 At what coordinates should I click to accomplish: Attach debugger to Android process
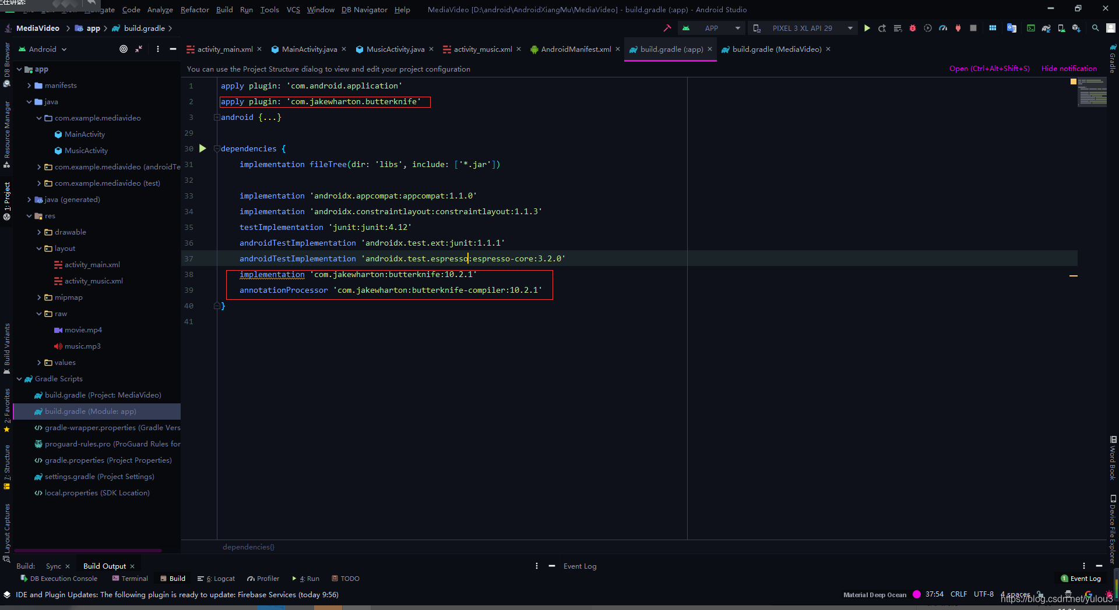pos(958,28)
